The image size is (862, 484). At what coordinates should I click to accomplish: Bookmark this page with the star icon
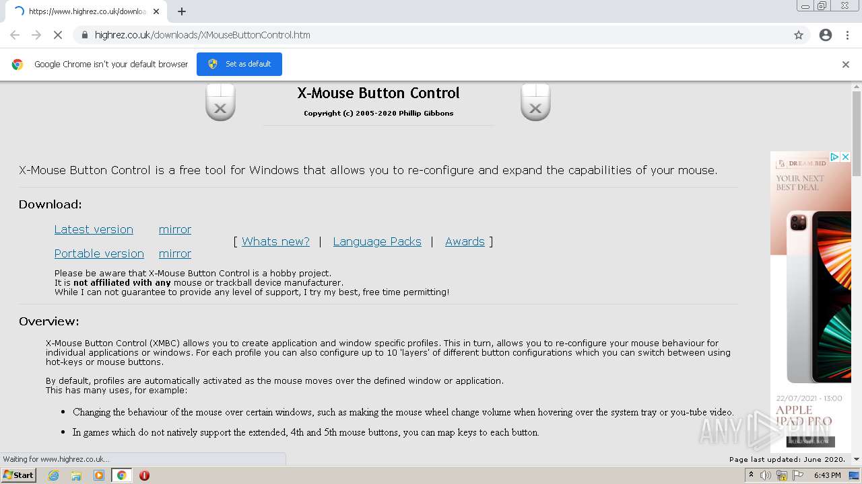click(799, 35)
